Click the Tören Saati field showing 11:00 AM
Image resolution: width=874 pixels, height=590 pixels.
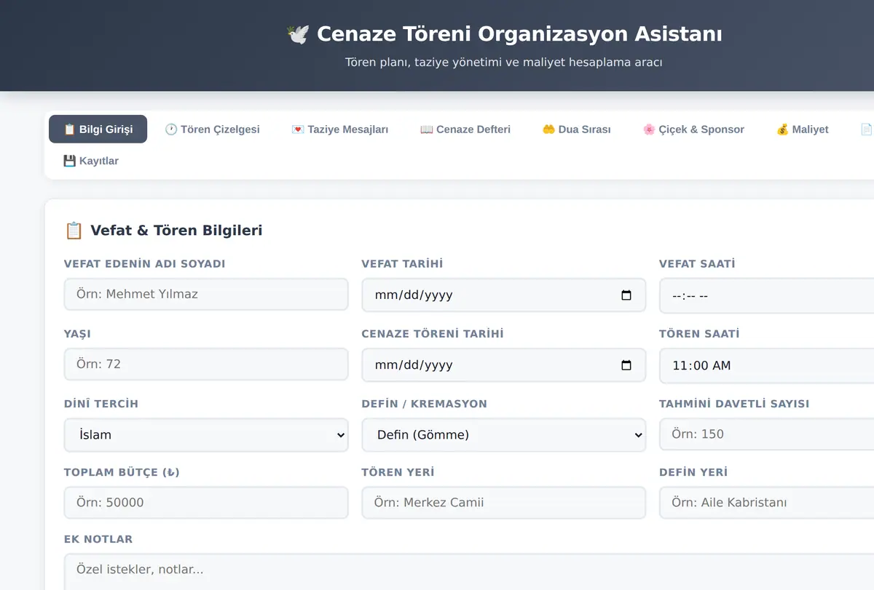click(766, 365)
